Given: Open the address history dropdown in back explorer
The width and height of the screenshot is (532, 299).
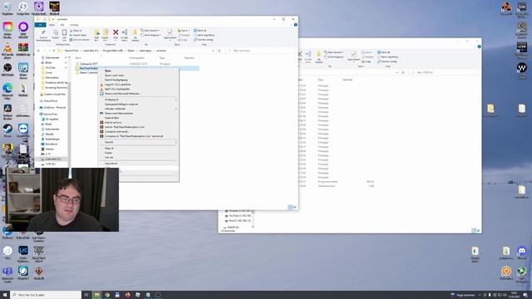Looking at the screenshot, I should (397, 72).
